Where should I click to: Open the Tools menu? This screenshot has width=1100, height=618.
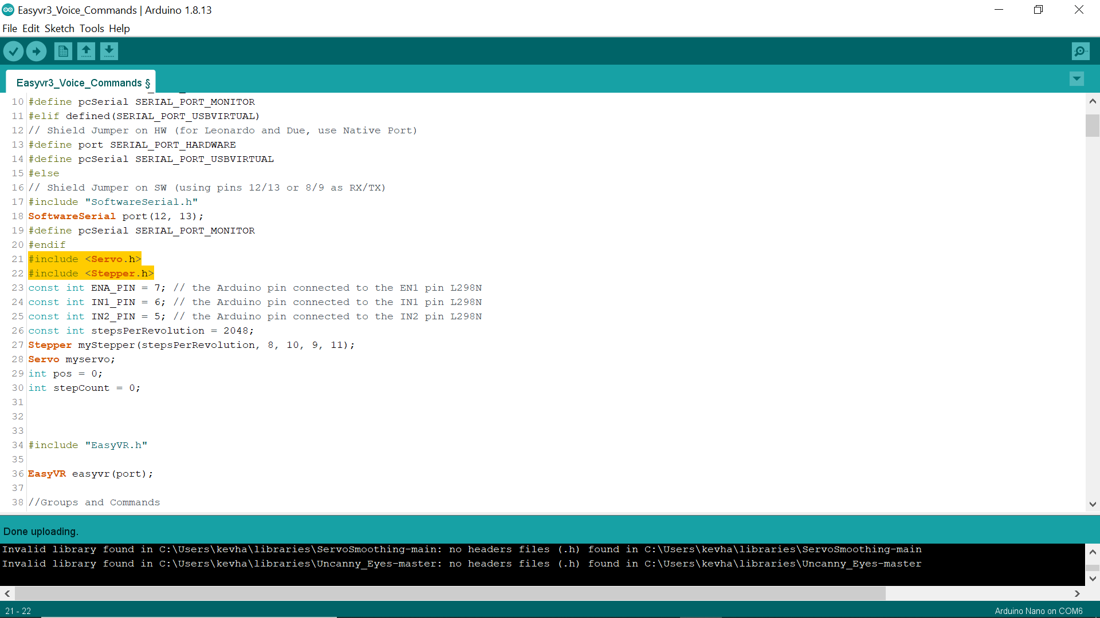pos(92,28)
